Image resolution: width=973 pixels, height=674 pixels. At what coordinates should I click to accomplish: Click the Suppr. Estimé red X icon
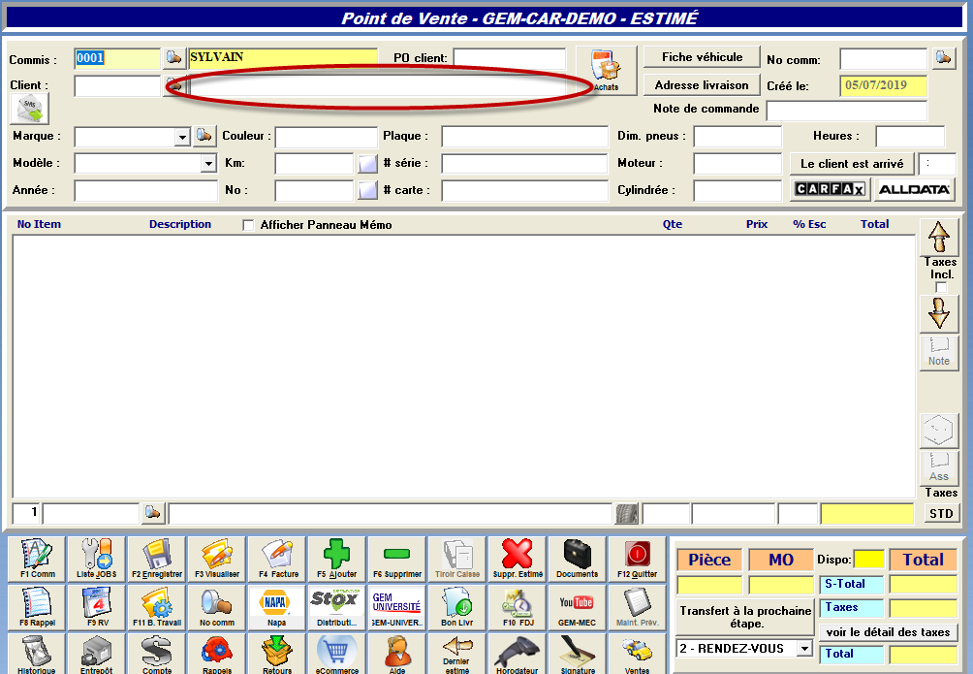coord(517,559)
